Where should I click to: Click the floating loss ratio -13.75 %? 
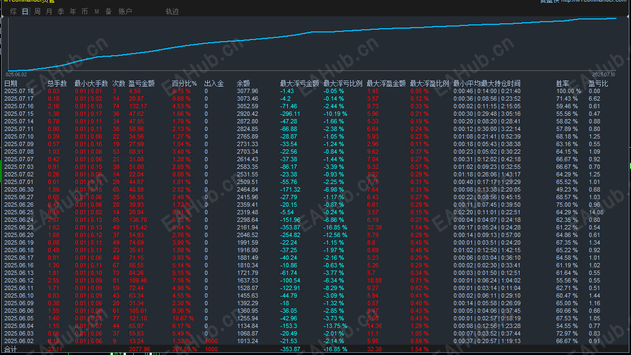[x=335, y=326]
